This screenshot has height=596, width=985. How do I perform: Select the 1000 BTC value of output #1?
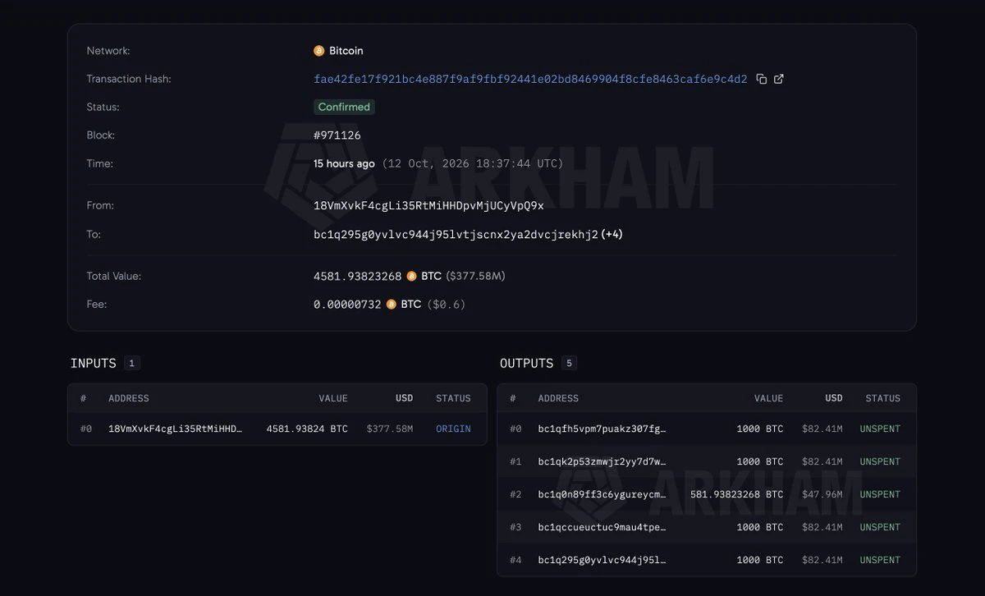pyautogui.click(x=760, y=461)
